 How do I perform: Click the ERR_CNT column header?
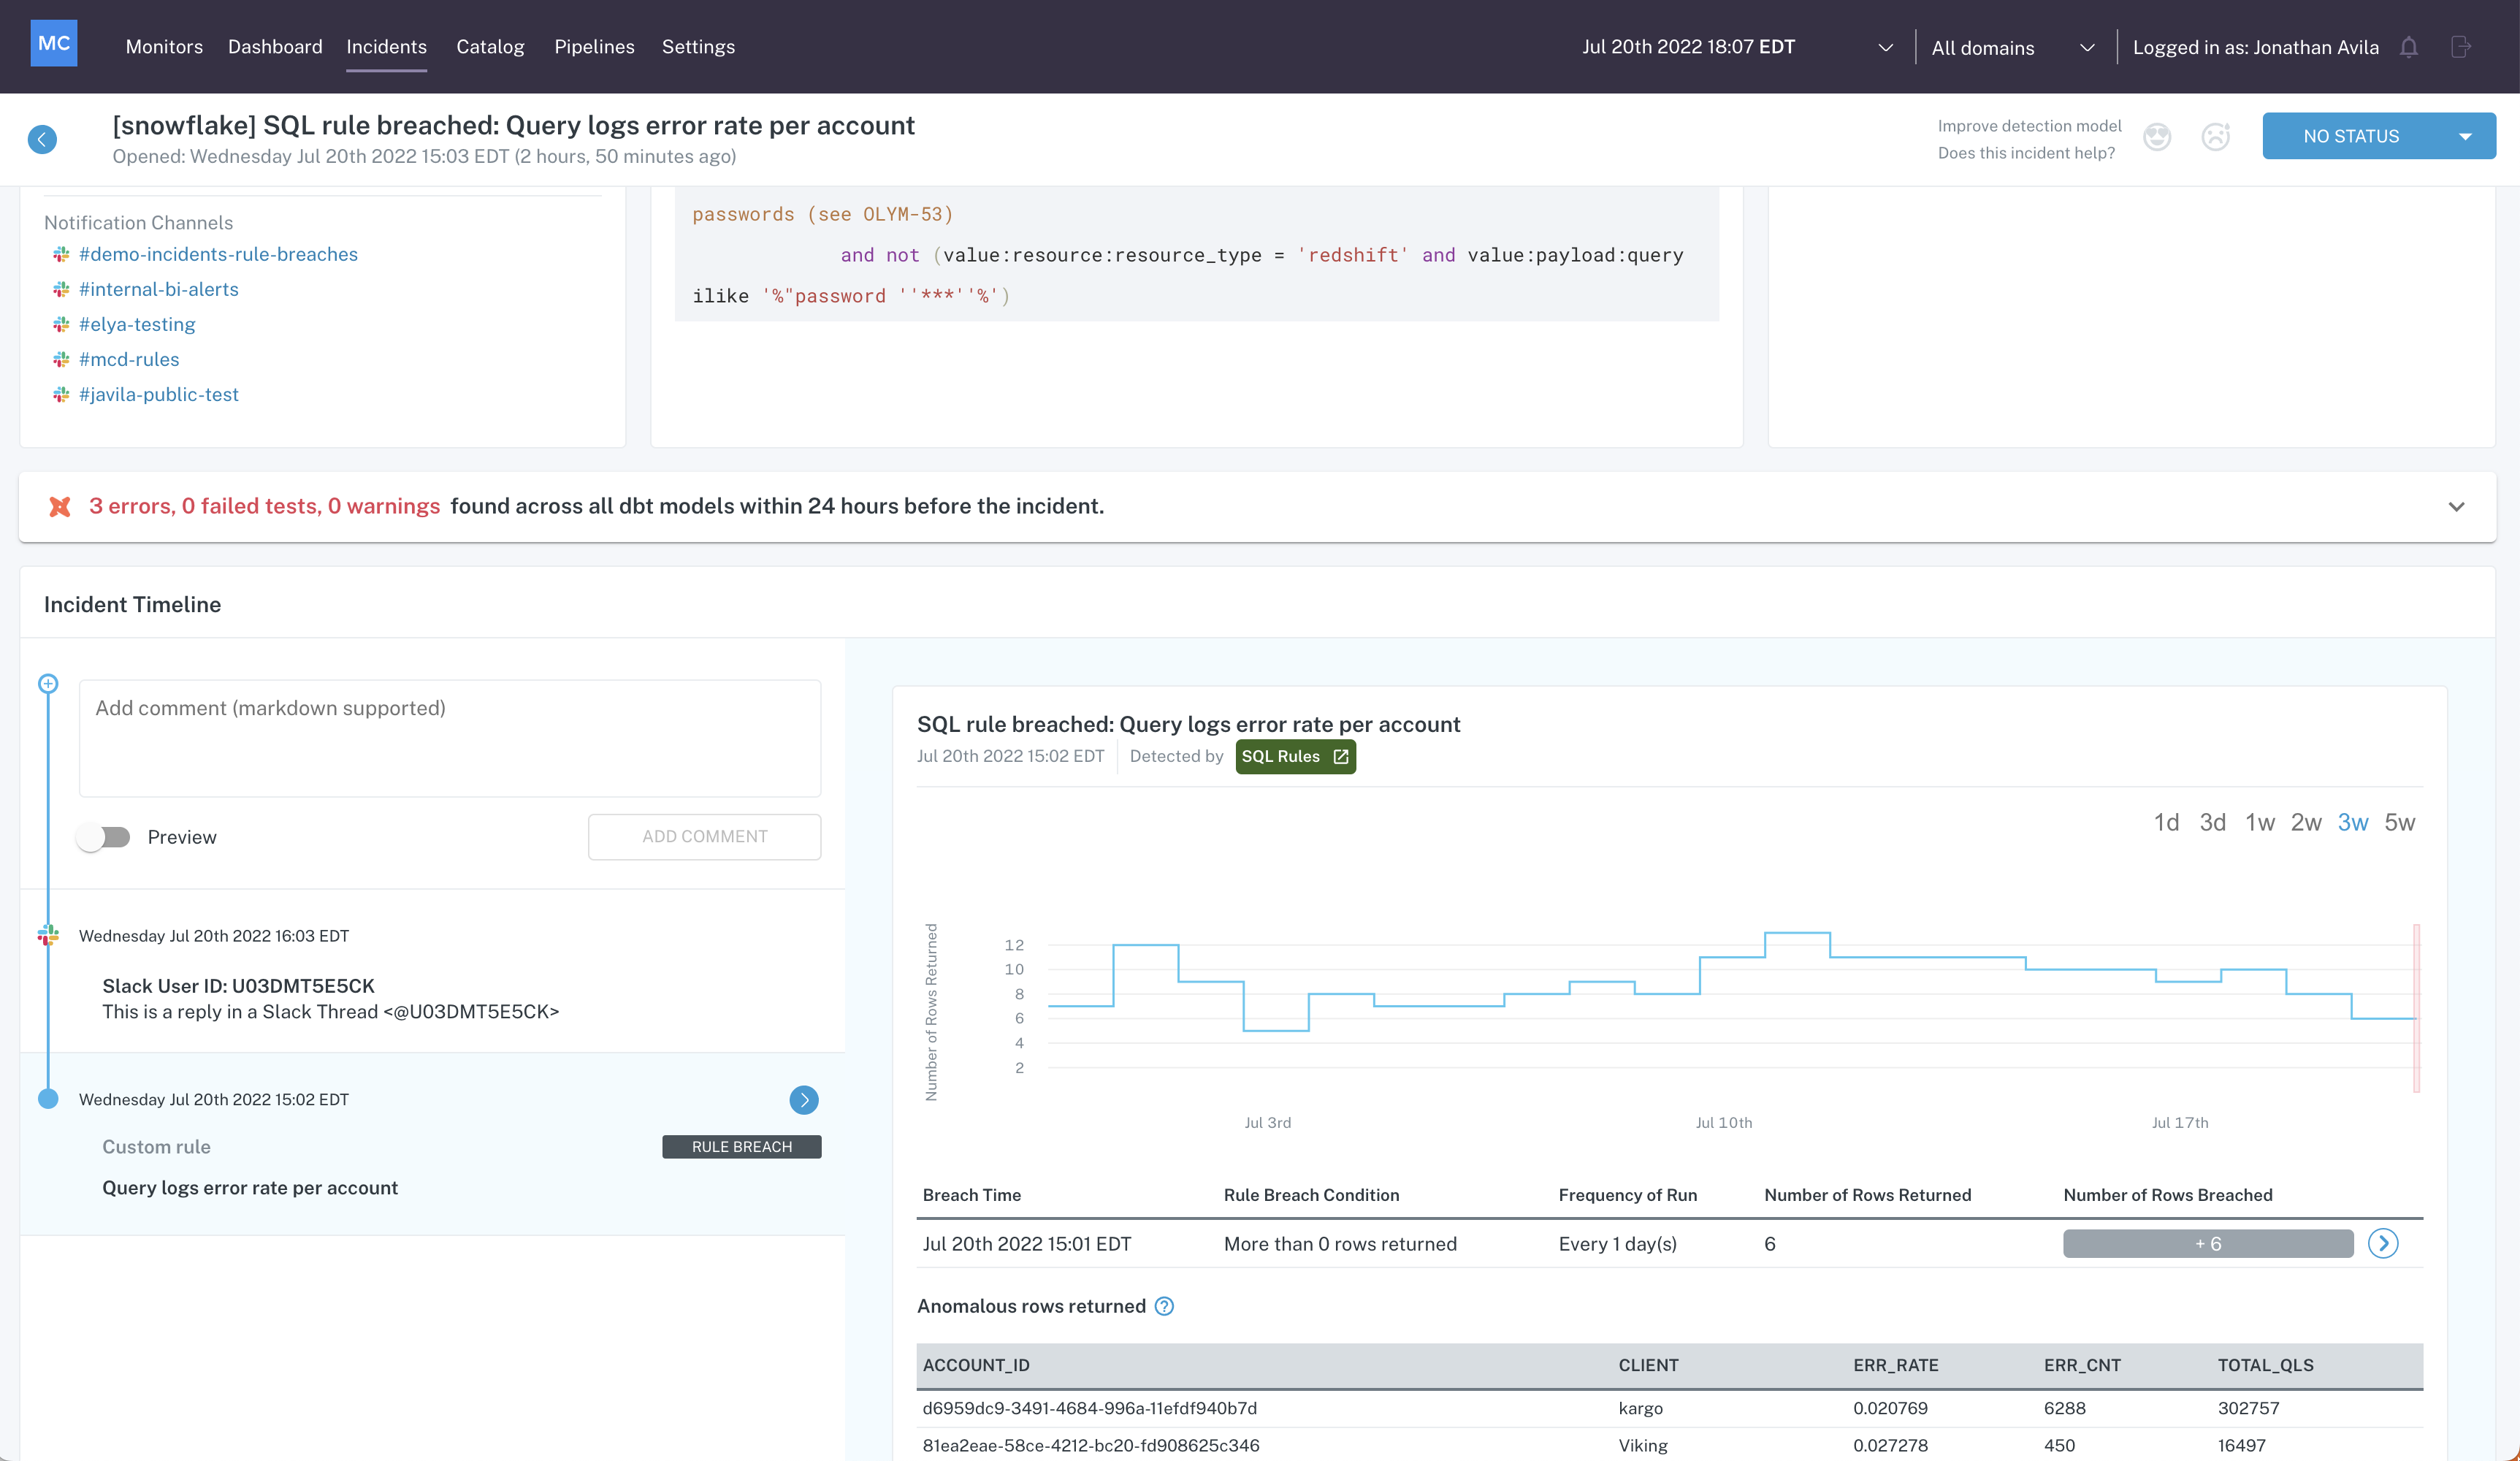tap(2082, 1365)
